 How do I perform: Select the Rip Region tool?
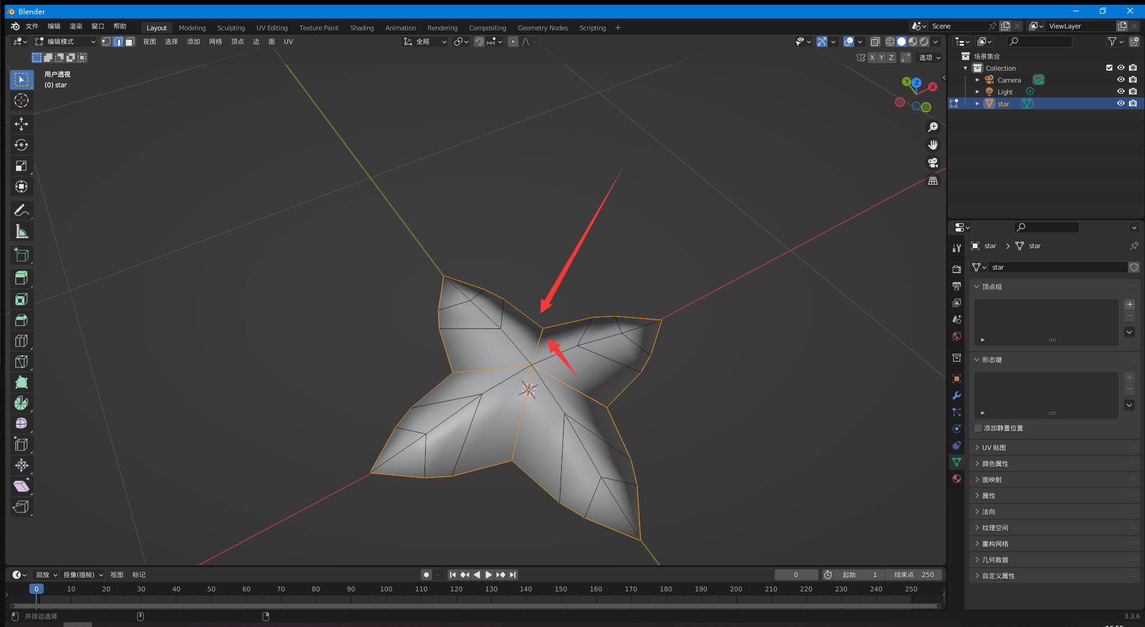click(x=21, y=506)
